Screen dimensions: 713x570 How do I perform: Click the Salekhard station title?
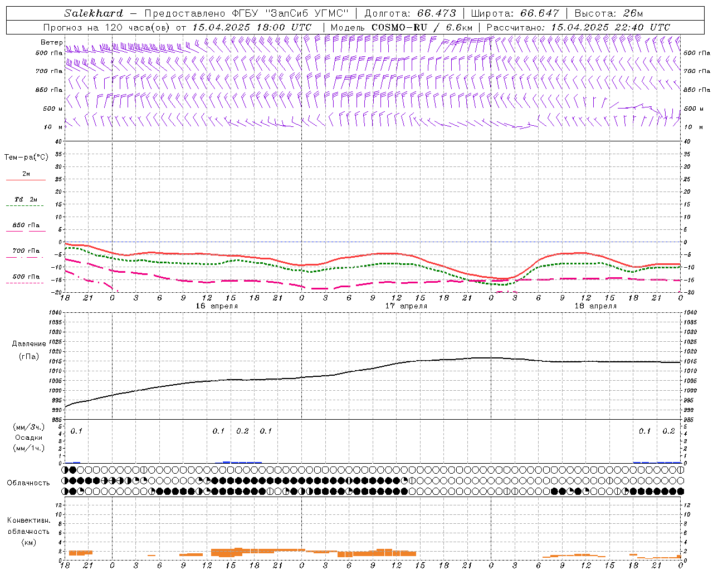coord(94,13)
